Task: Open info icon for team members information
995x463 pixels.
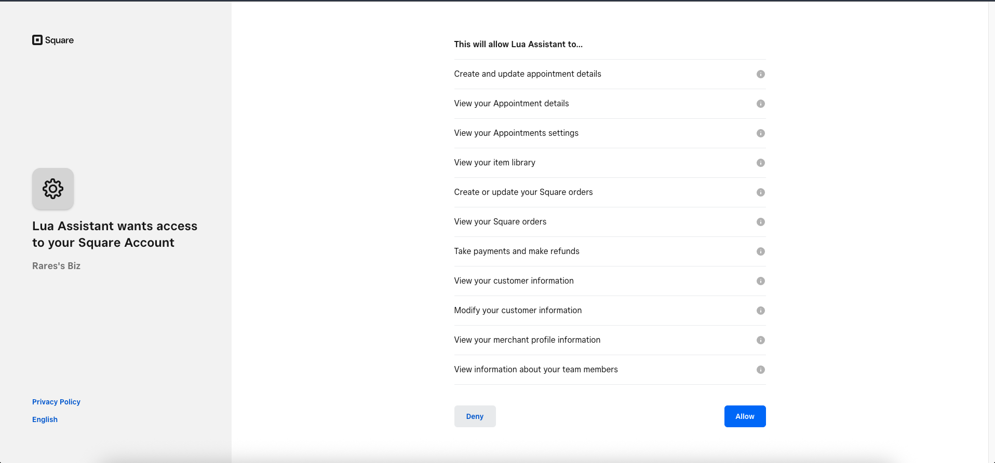Action: coord(760,370)
